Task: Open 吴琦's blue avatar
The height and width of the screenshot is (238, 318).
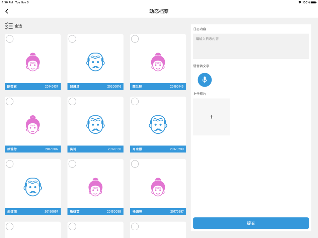Action: tap(95, 125)
